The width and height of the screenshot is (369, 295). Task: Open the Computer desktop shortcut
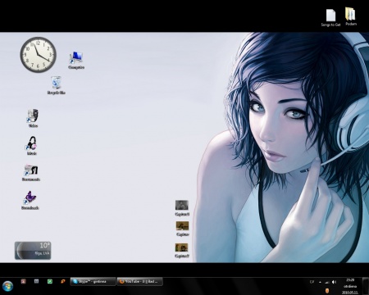[76, 60]
